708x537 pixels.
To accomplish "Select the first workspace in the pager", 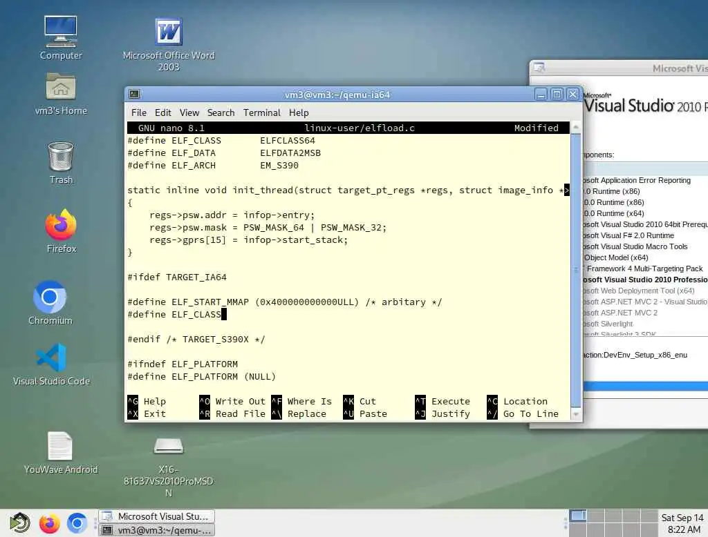I will (577, 516).
